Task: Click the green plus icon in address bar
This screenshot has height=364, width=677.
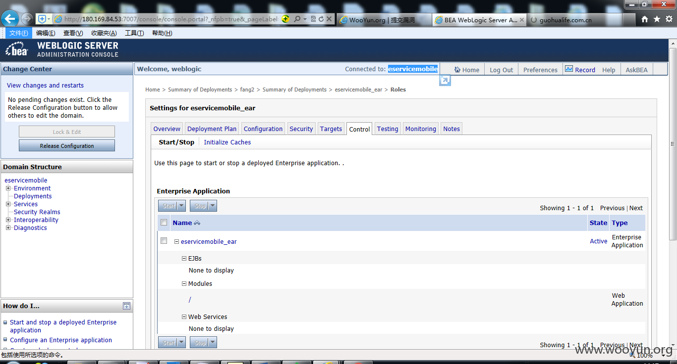Action: pos(285,19)
